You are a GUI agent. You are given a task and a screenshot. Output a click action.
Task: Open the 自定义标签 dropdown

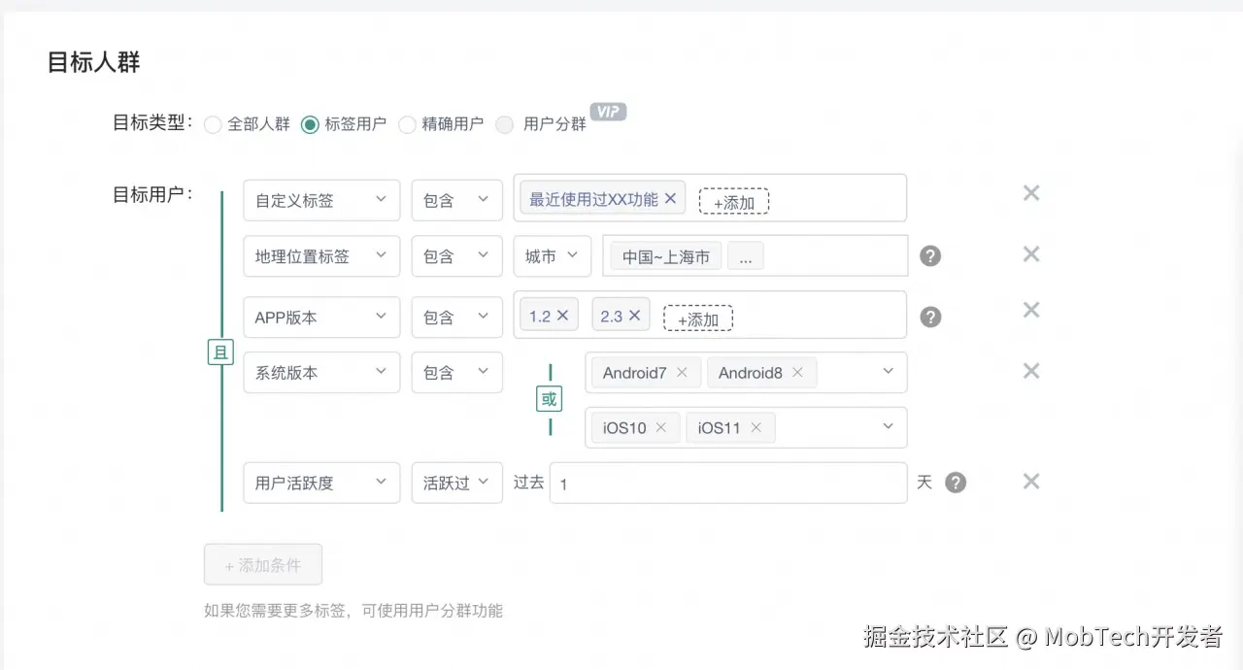click(x=321, y=200)
